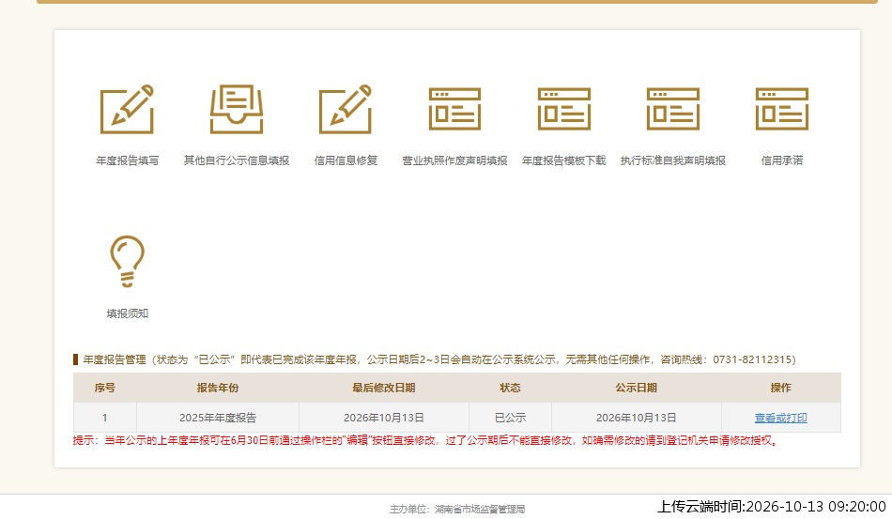Click the 信用信息修复 label
This screenshot has width=892, height=519.
tap(346, 160)
